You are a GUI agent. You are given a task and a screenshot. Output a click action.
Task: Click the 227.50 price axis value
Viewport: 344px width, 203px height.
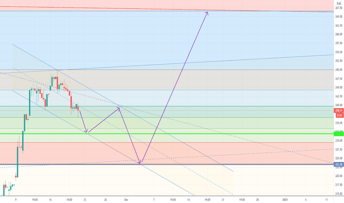[339, 149]
